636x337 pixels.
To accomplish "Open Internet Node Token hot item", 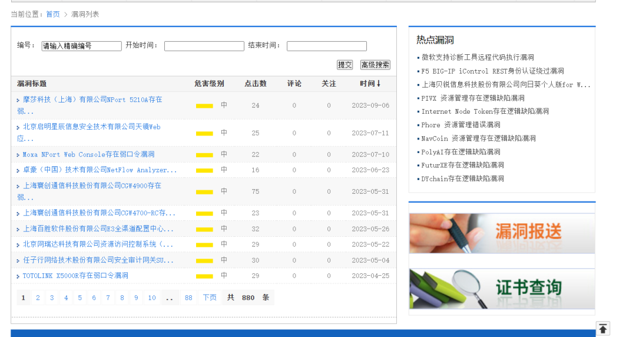I will 485,111.
